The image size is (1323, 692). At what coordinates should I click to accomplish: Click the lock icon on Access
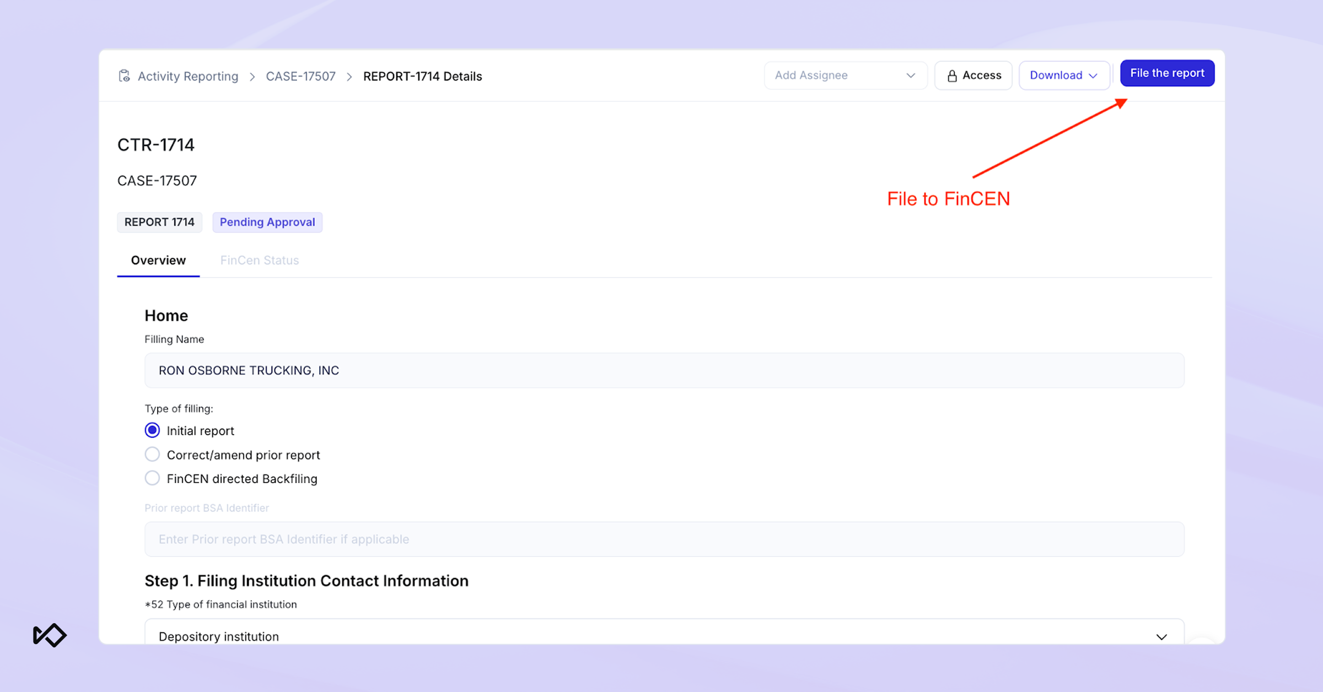coord(951,76)
